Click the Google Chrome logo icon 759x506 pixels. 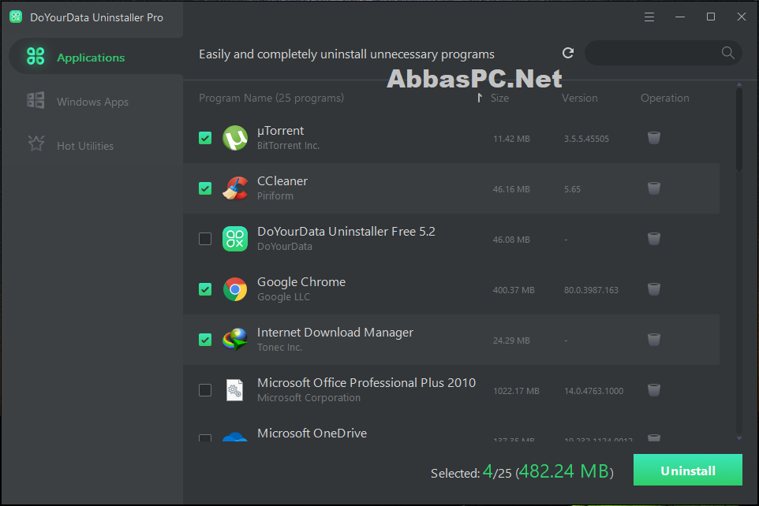(235, 289)
